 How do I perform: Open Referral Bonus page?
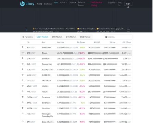[x=81, y=4]
